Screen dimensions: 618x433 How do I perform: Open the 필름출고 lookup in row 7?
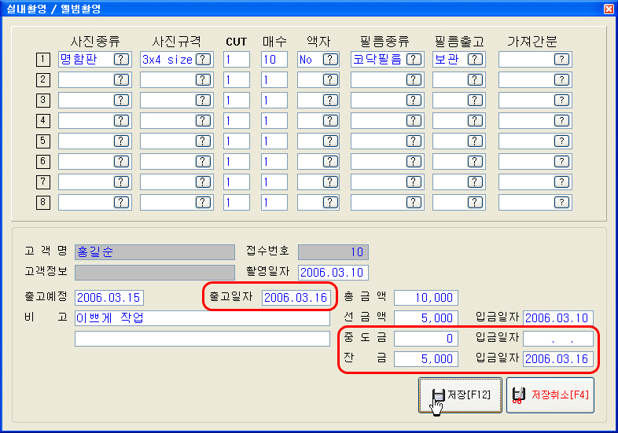475,182
